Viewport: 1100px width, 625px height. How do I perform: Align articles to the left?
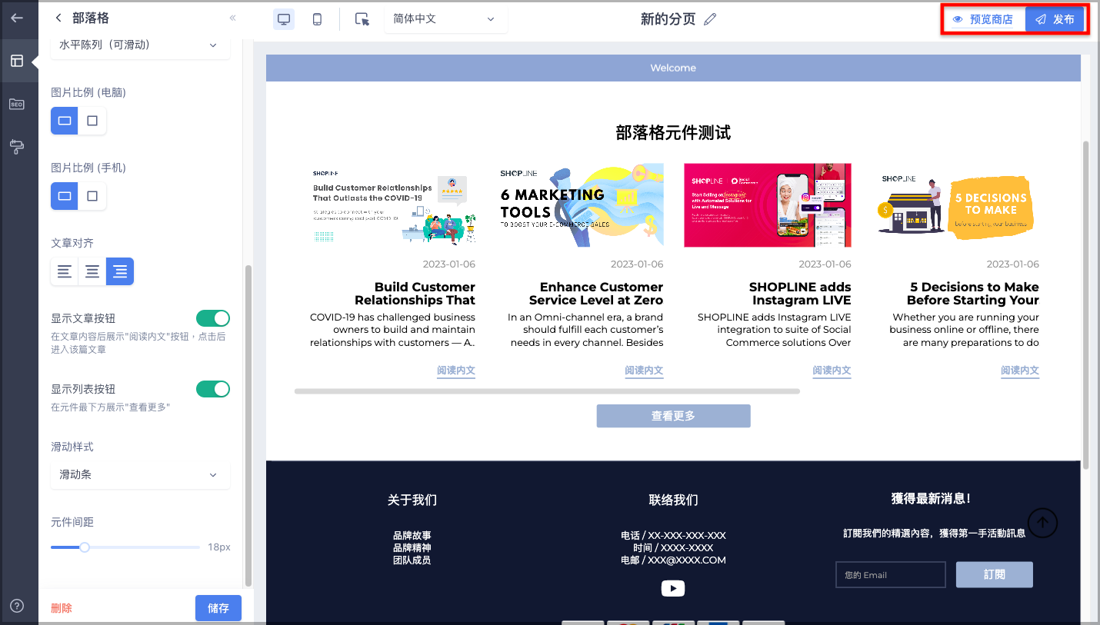click(x=65, y=271)
